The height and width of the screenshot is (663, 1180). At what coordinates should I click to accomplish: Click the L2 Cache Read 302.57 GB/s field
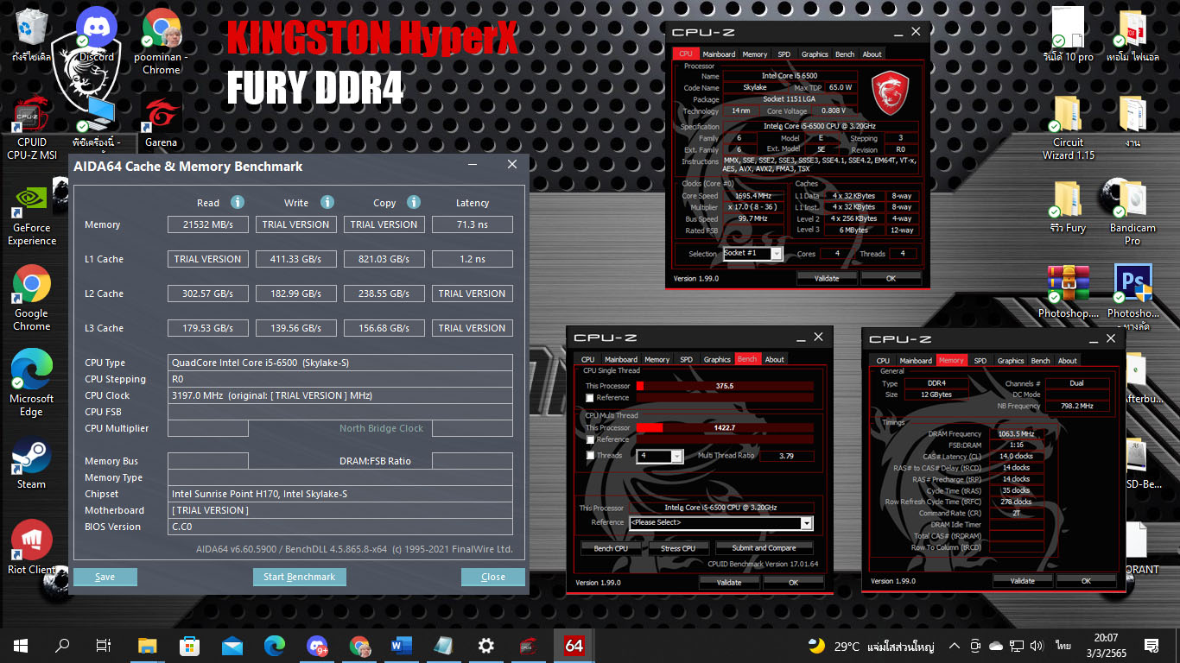(x=208, y=294)
